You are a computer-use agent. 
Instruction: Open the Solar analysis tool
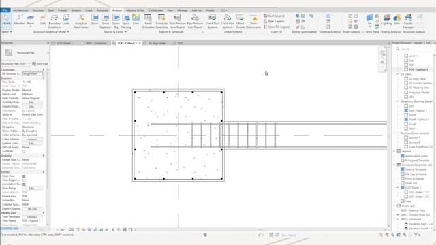click(x=396, y=20)
